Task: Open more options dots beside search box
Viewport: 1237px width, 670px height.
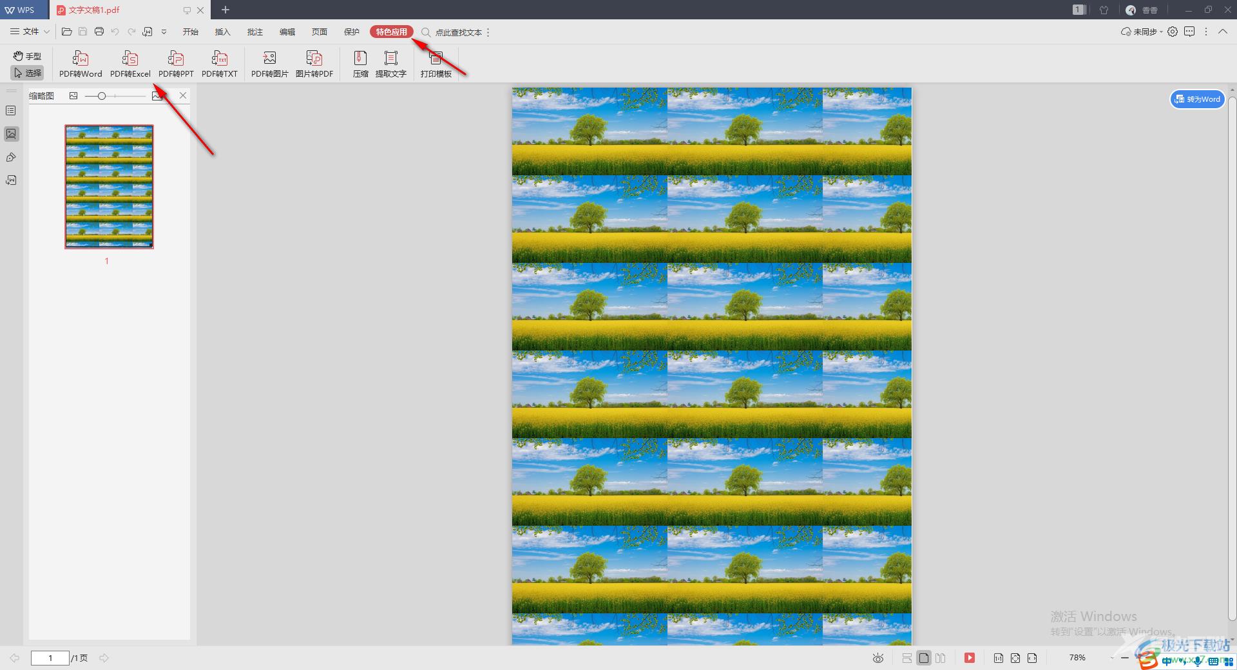Action: [488, 32]
